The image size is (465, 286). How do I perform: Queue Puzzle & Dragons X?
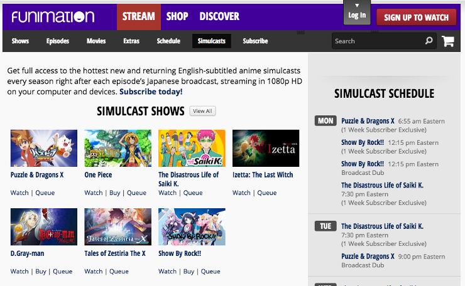point(45,193)
